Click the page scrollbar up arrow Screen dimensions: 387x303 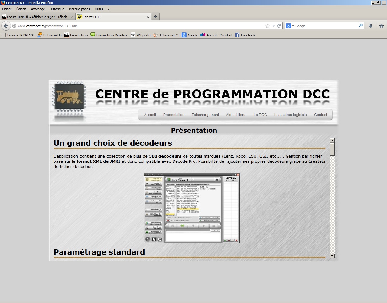(332, 141)
